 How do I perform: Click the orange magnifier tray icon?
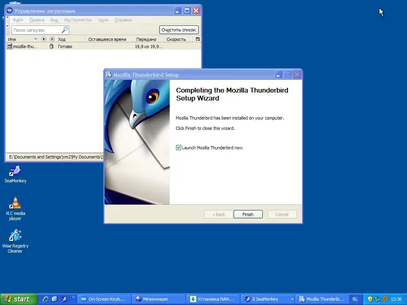point(385,299)
